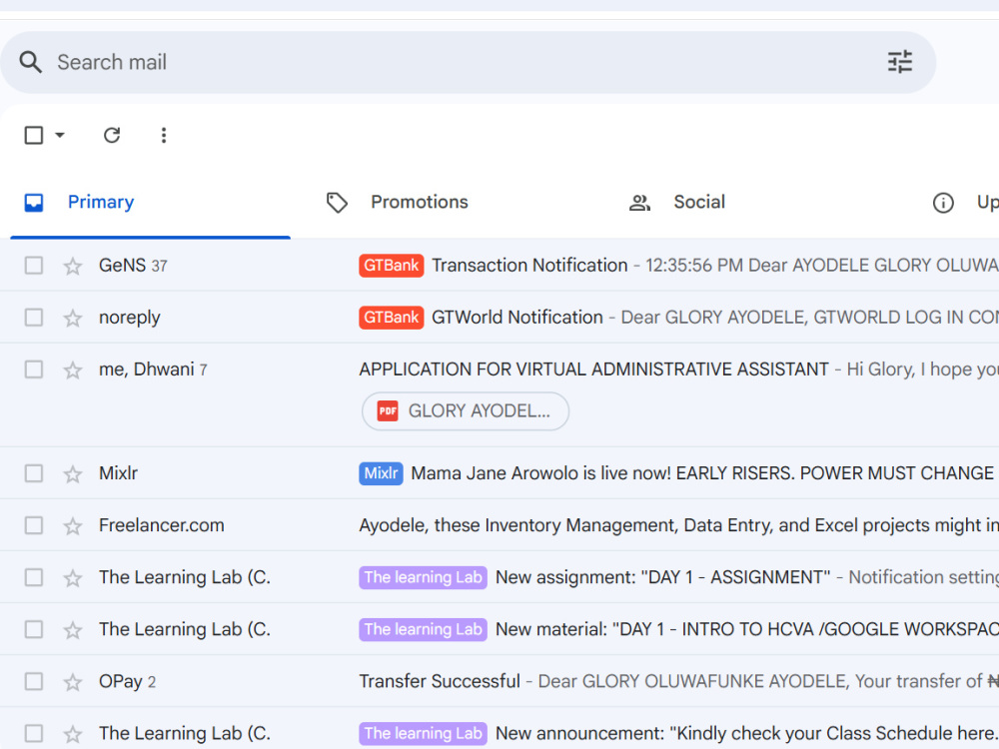
Task: Star the me, Dhwani conversation
Action: point(73,371)
